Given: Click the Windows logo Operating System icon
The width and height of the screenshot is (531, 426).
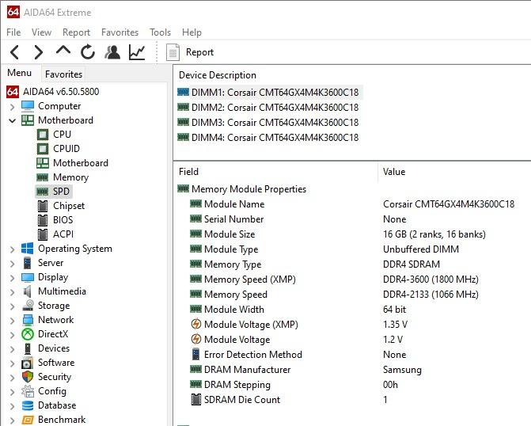Looking at the screenshot, I should 28,249.
